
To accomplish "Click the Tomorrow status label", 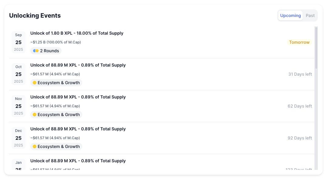I will (x=299, y=42).
